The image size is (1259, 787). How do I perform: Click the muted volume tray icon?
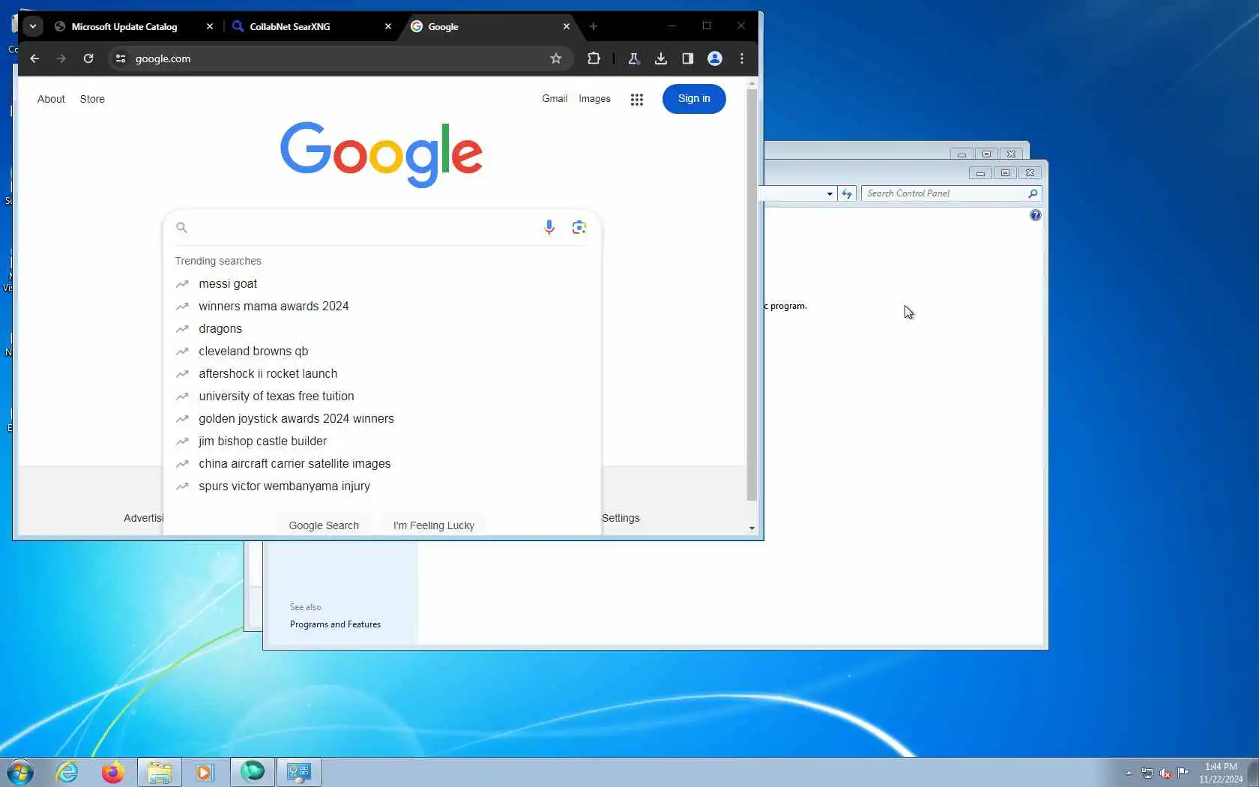(x=1165, y=773)
